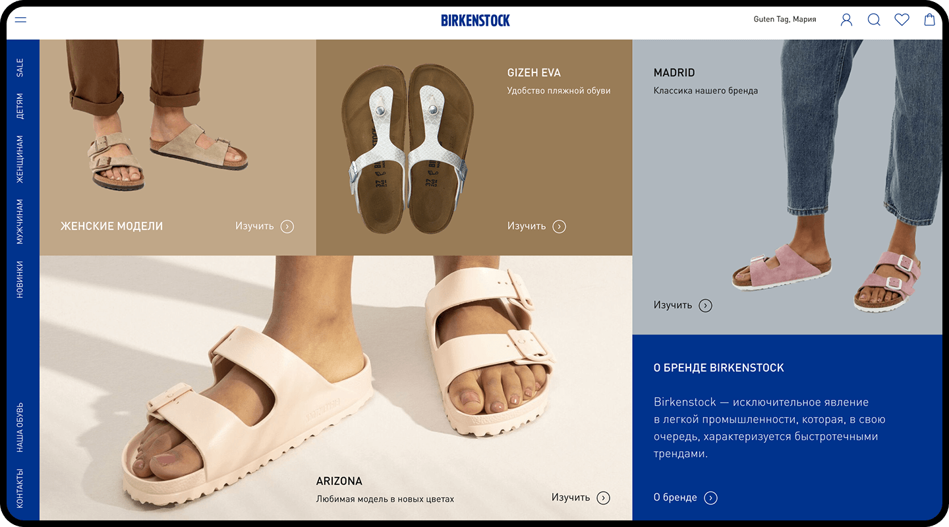Click the Guten Tag, Мария greeting
This screenshot has height=527, width=949.
(785, 19)
